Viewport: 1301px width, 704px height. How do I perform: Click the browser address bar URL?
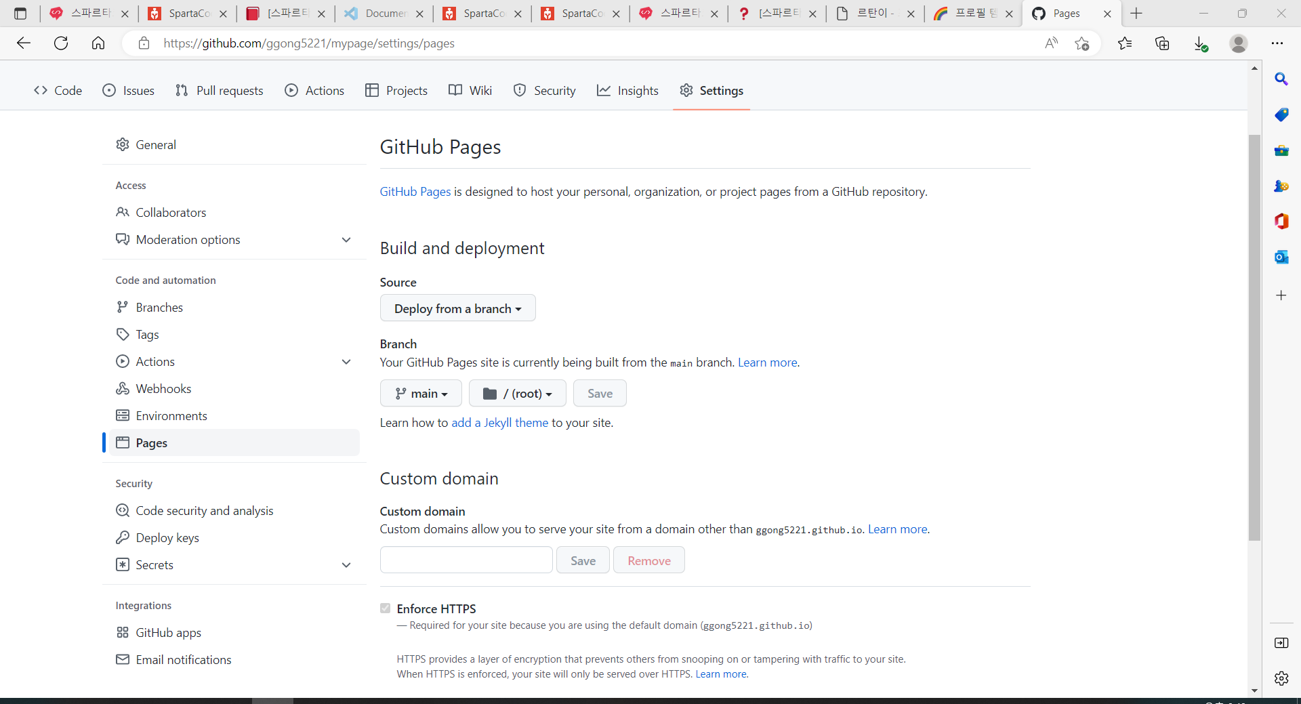coord(309,43)
